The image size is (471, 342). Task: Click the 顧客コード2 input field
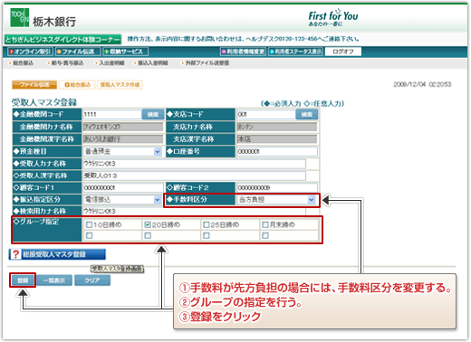coord(277,187)
